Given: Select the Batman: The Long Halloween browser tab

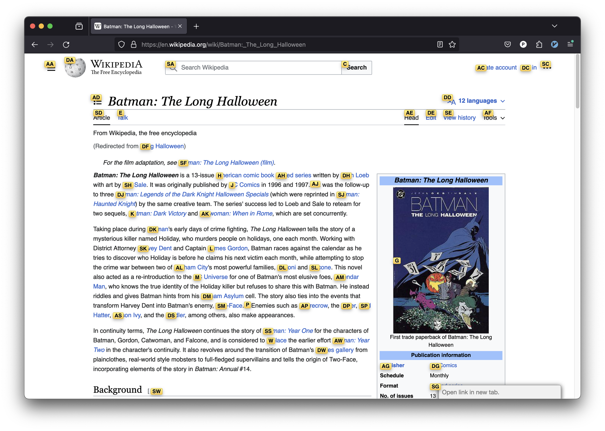Looking at the screenshot, I should (139, 26).
